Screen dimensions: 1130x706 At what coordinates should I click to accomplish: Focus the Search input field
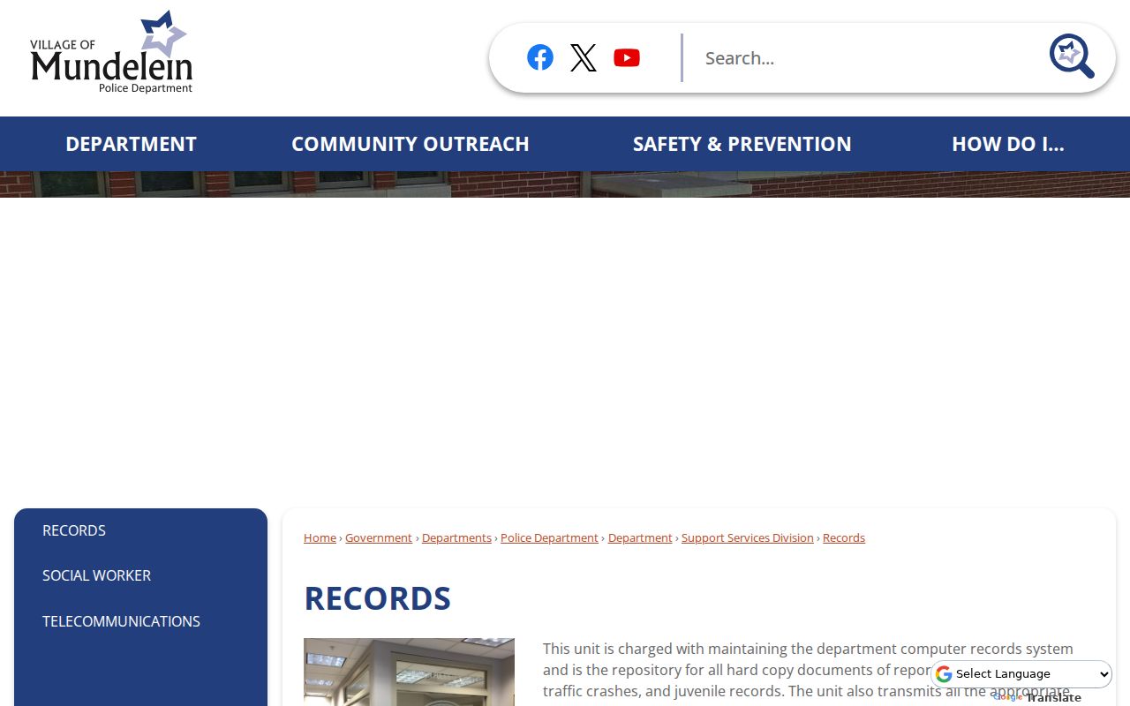[x=865, y=57]
